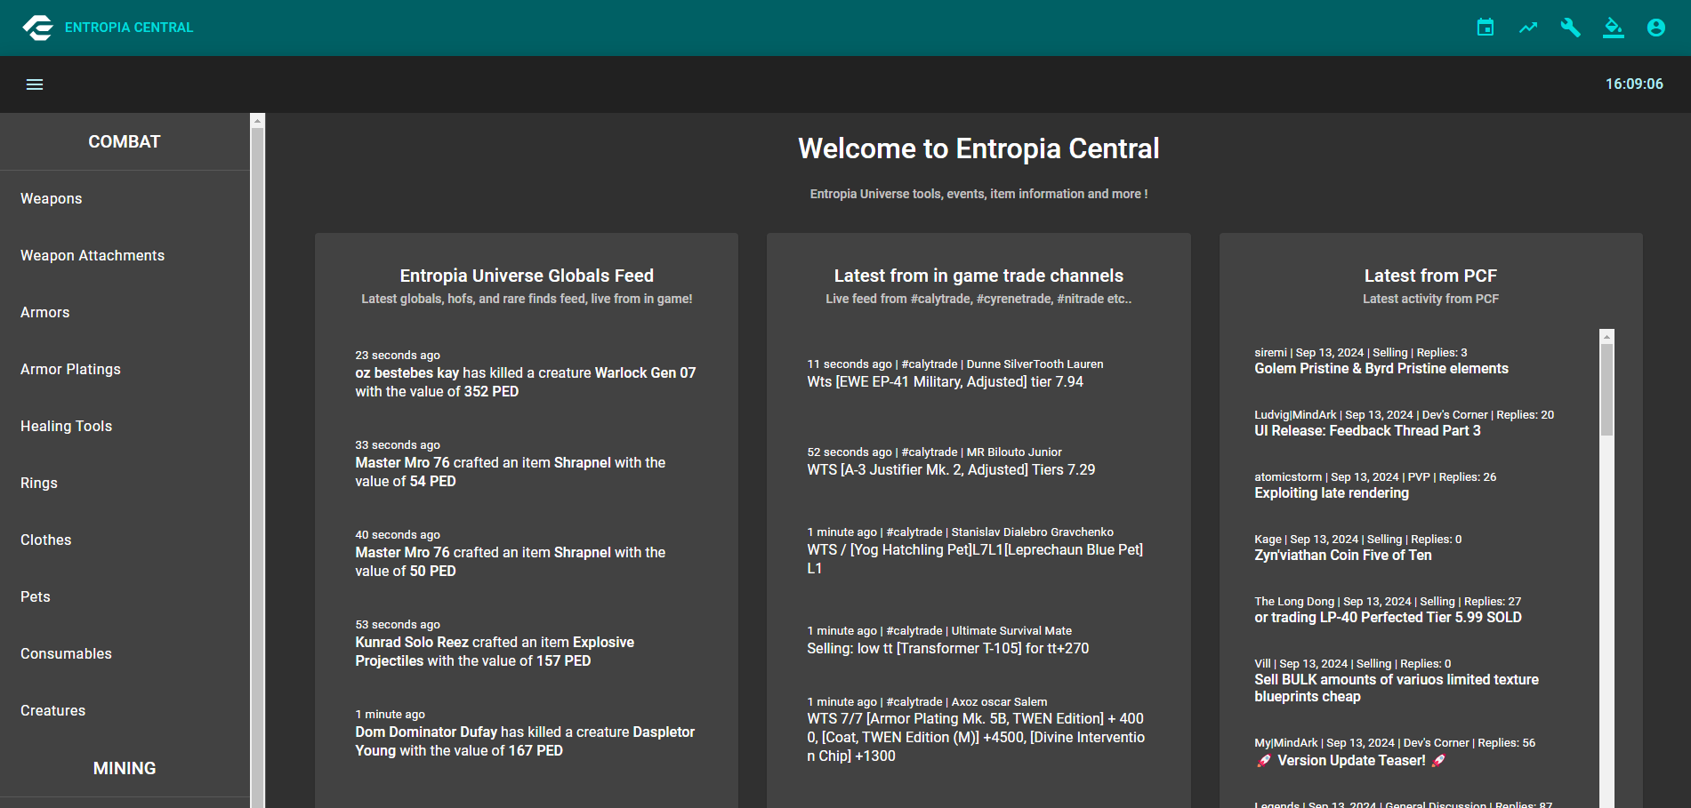Click the Yog Hatchling Pet trade message

(x=976, y=559)
